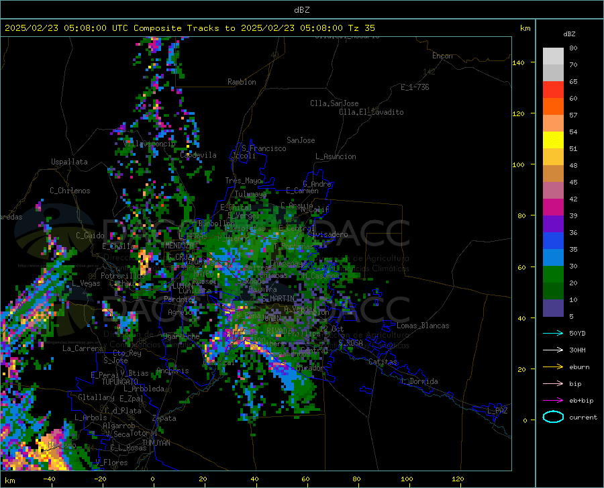Select the light gray top swatch in legend

tap(553, 56)
